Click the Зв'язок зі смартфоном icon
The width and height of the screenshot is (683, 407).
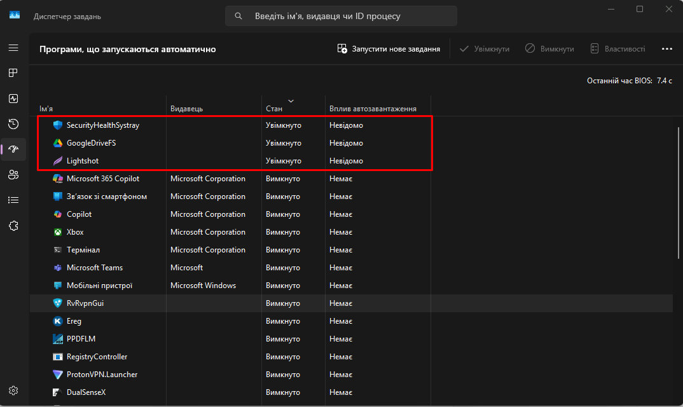57,197
